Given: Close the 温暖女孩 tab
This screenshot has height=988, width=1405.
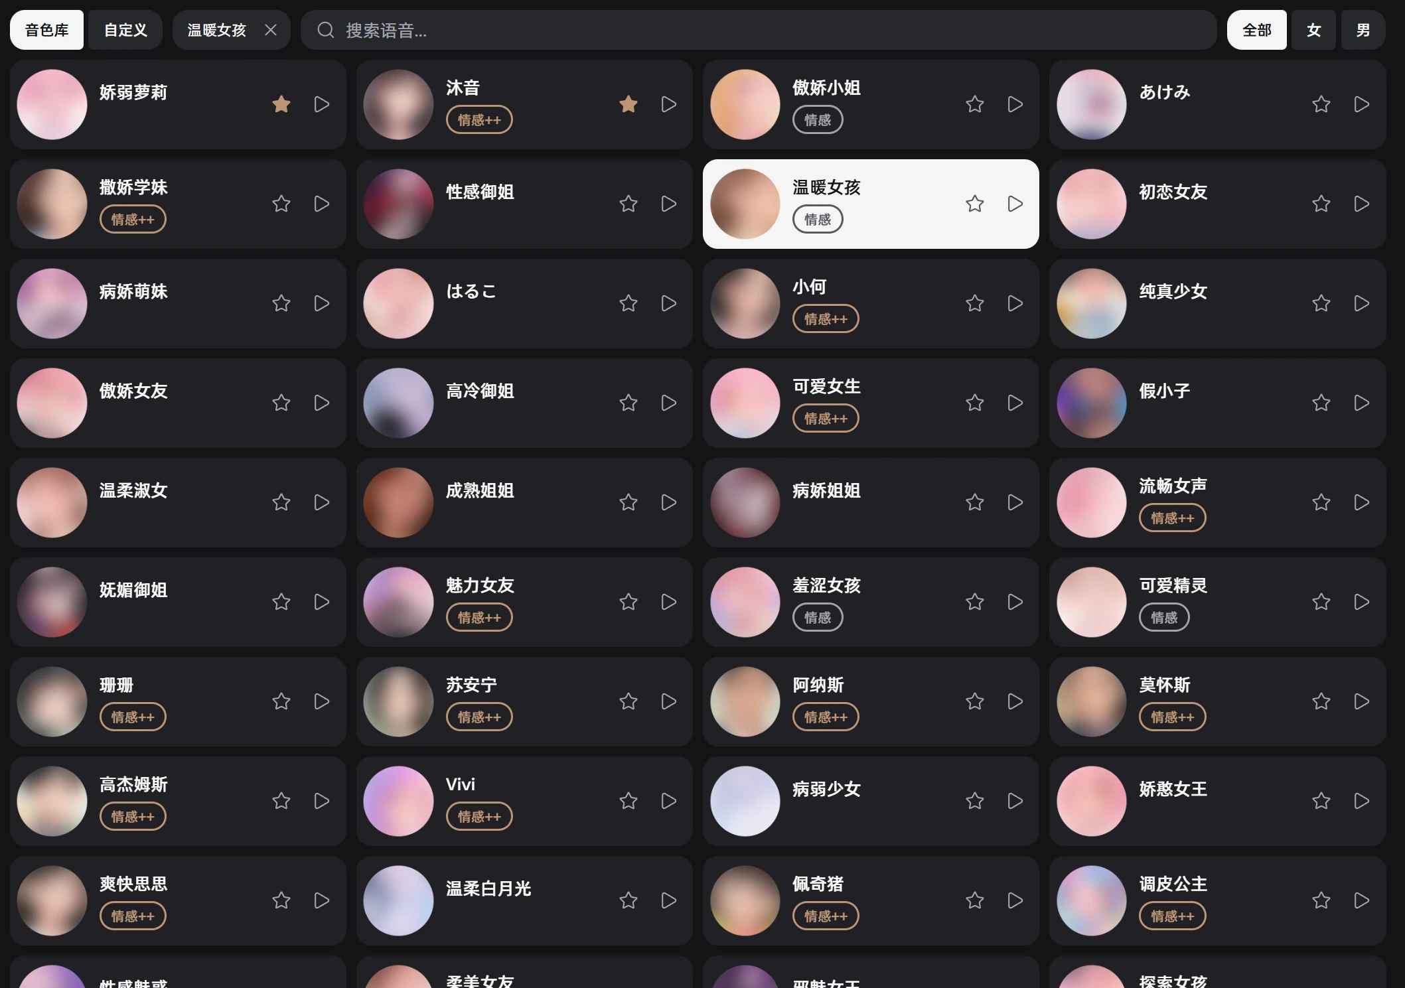Looking at the screenshot, I should [271, 30].
